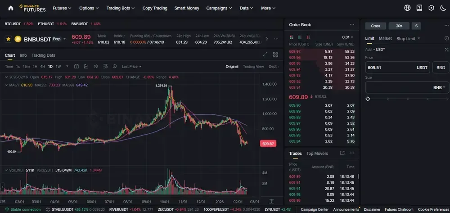Switch to the Info tab

tap(23, 55)
